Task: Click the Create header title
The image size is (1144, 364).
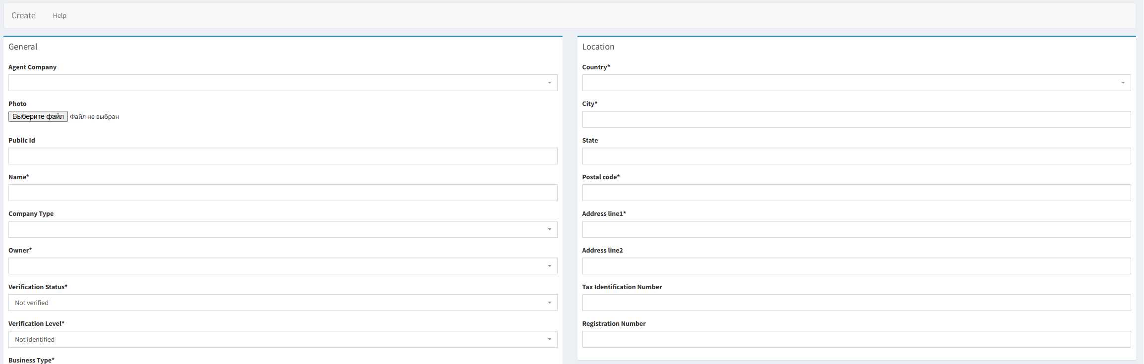Action: point(23,16)
